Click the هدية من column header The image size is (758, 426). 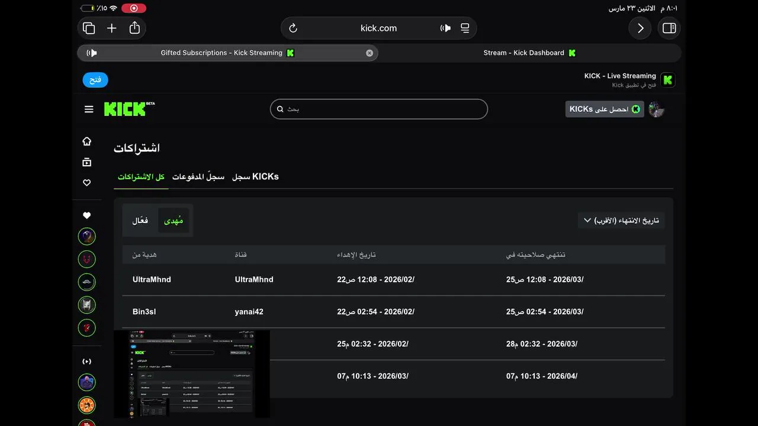coord(144,254)
